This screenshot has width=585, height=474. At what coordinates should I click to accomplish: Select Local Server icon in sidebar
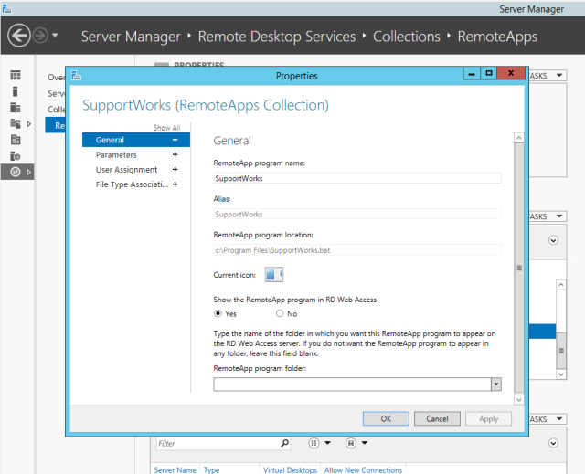pos(16,91)
